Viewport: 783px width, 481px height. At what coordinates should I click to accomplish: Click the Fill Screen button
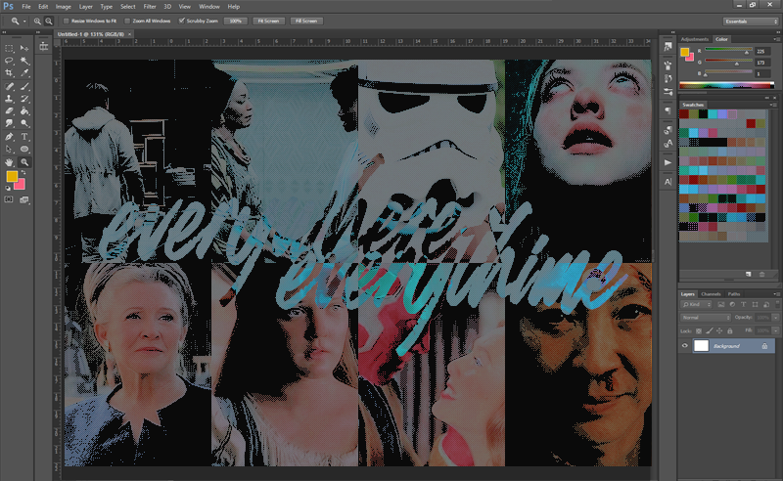pyautogui.click(x=306, y=21)
